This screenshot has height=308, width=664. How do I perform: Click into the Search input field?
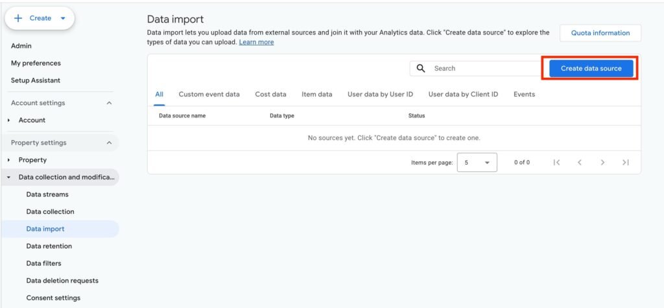point(483,68)
